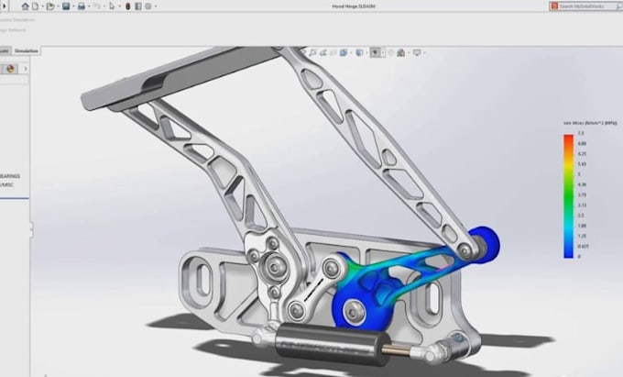Open File Properties icon in top toolbar
Screen dimensions: 623x377
[x=138, y=6]
